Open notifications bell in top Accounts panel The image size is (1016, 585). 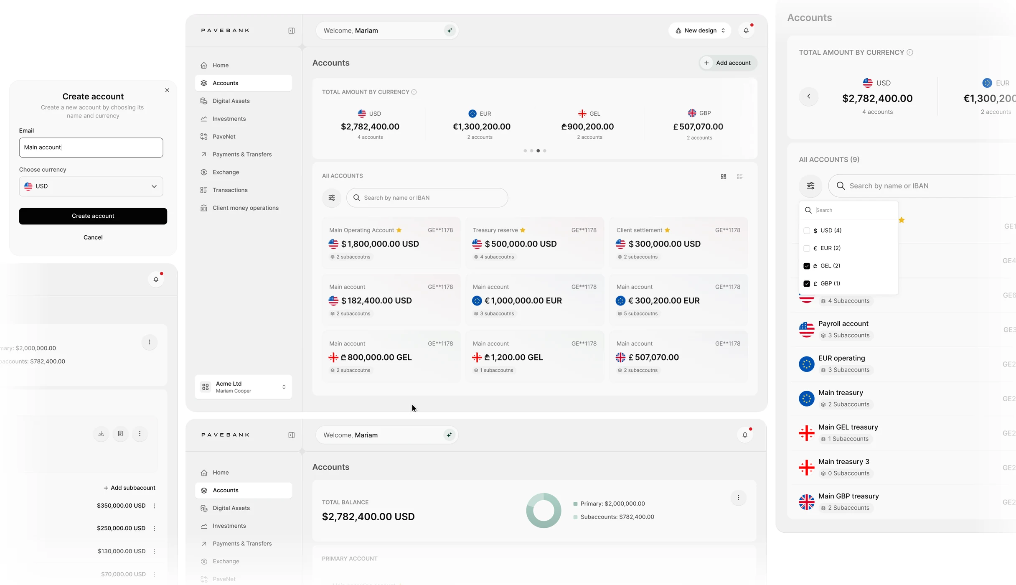(746, 31)
